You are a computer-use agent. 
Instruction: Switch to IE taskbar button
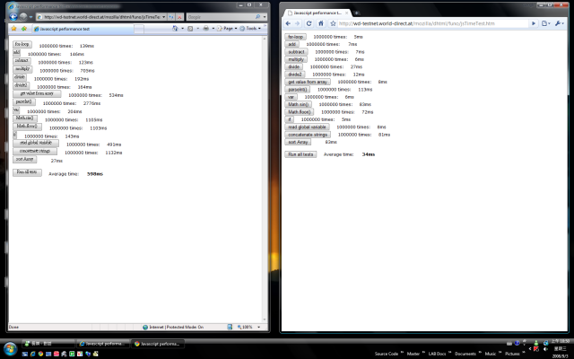click(x=103, y=344)
